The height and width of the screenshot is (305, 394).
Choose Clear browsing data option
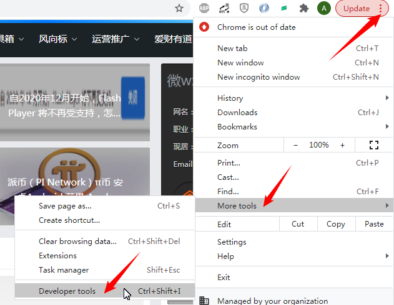click(x=77, y=241)
